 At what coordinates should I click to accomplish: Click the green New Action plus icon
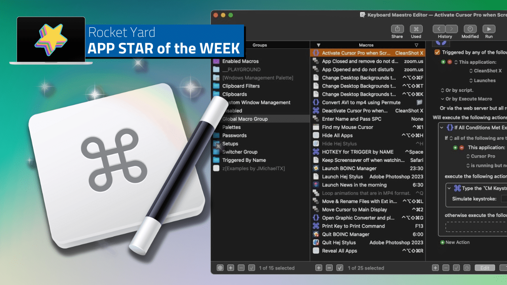pos(442,242)
